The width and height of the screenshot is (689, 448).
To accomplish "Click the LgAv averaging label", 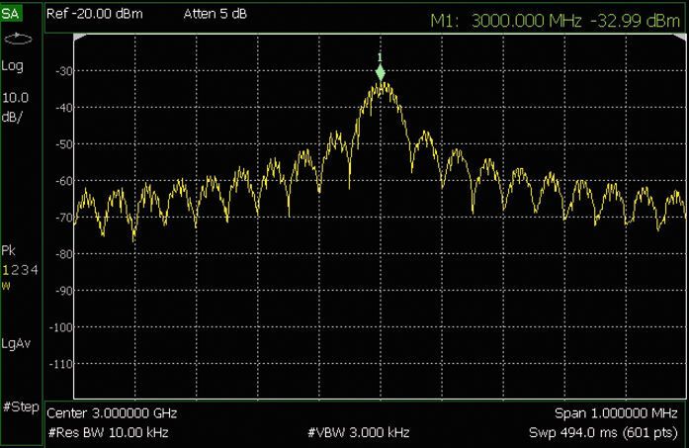I will (x=16, y=343).
